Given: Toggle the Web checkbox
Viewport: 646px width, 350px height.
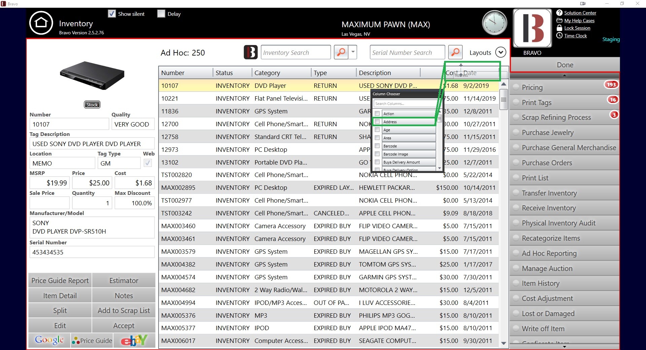Looking at the screenshot, I should [x=148, y=163].
